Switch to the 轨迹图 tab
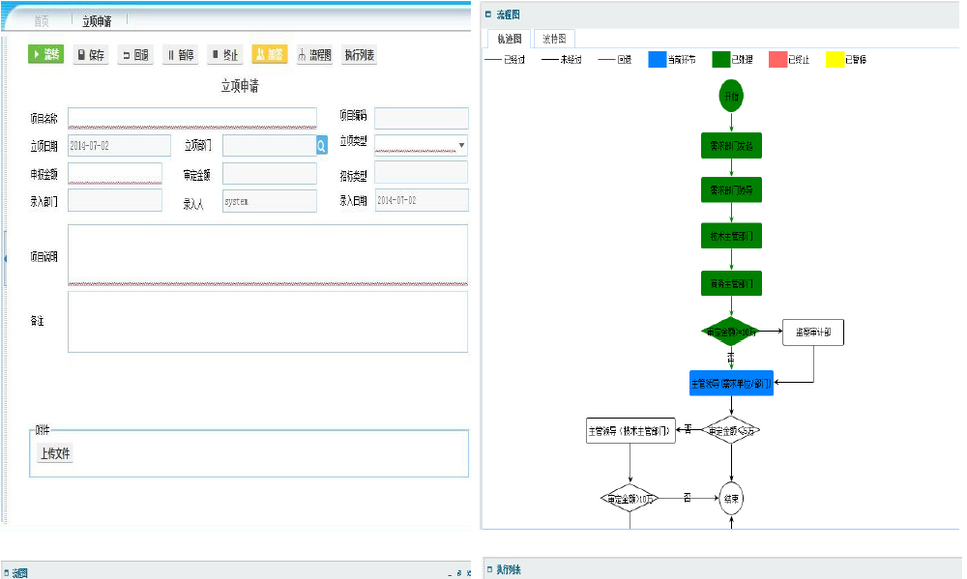This screenshot has height=579, width=967. [510, 39]
